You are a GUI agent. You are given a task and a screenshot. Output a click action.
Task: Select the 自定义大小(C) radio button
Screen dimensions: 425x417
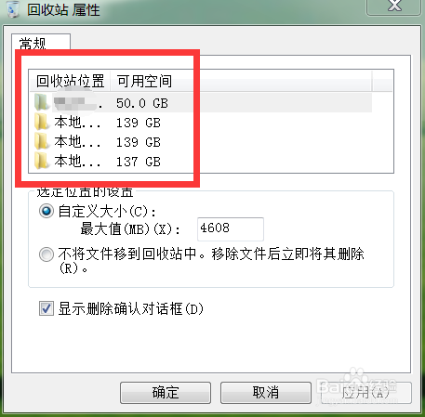(x=46, y=212)
